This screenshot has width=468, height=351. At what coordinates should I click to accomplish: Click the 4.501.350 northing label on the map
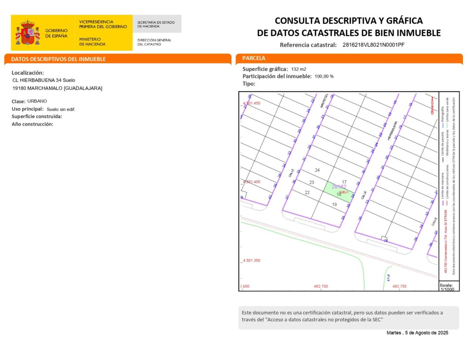pos(252,261)
